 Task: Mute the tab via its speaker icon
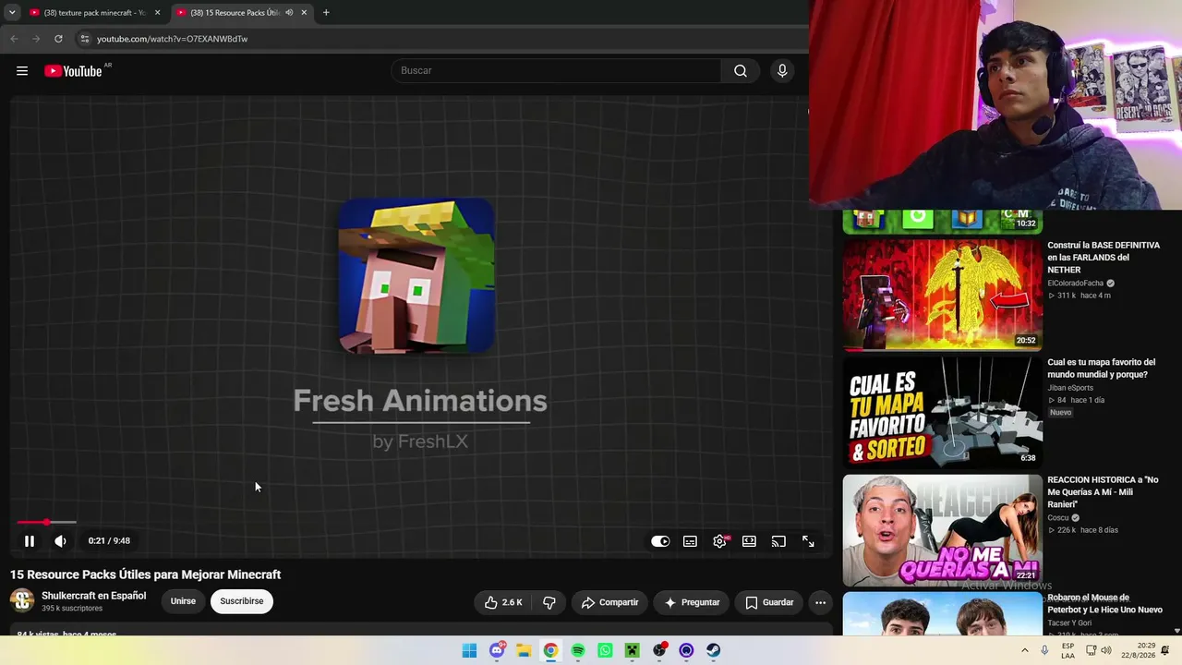pos(289,13)
